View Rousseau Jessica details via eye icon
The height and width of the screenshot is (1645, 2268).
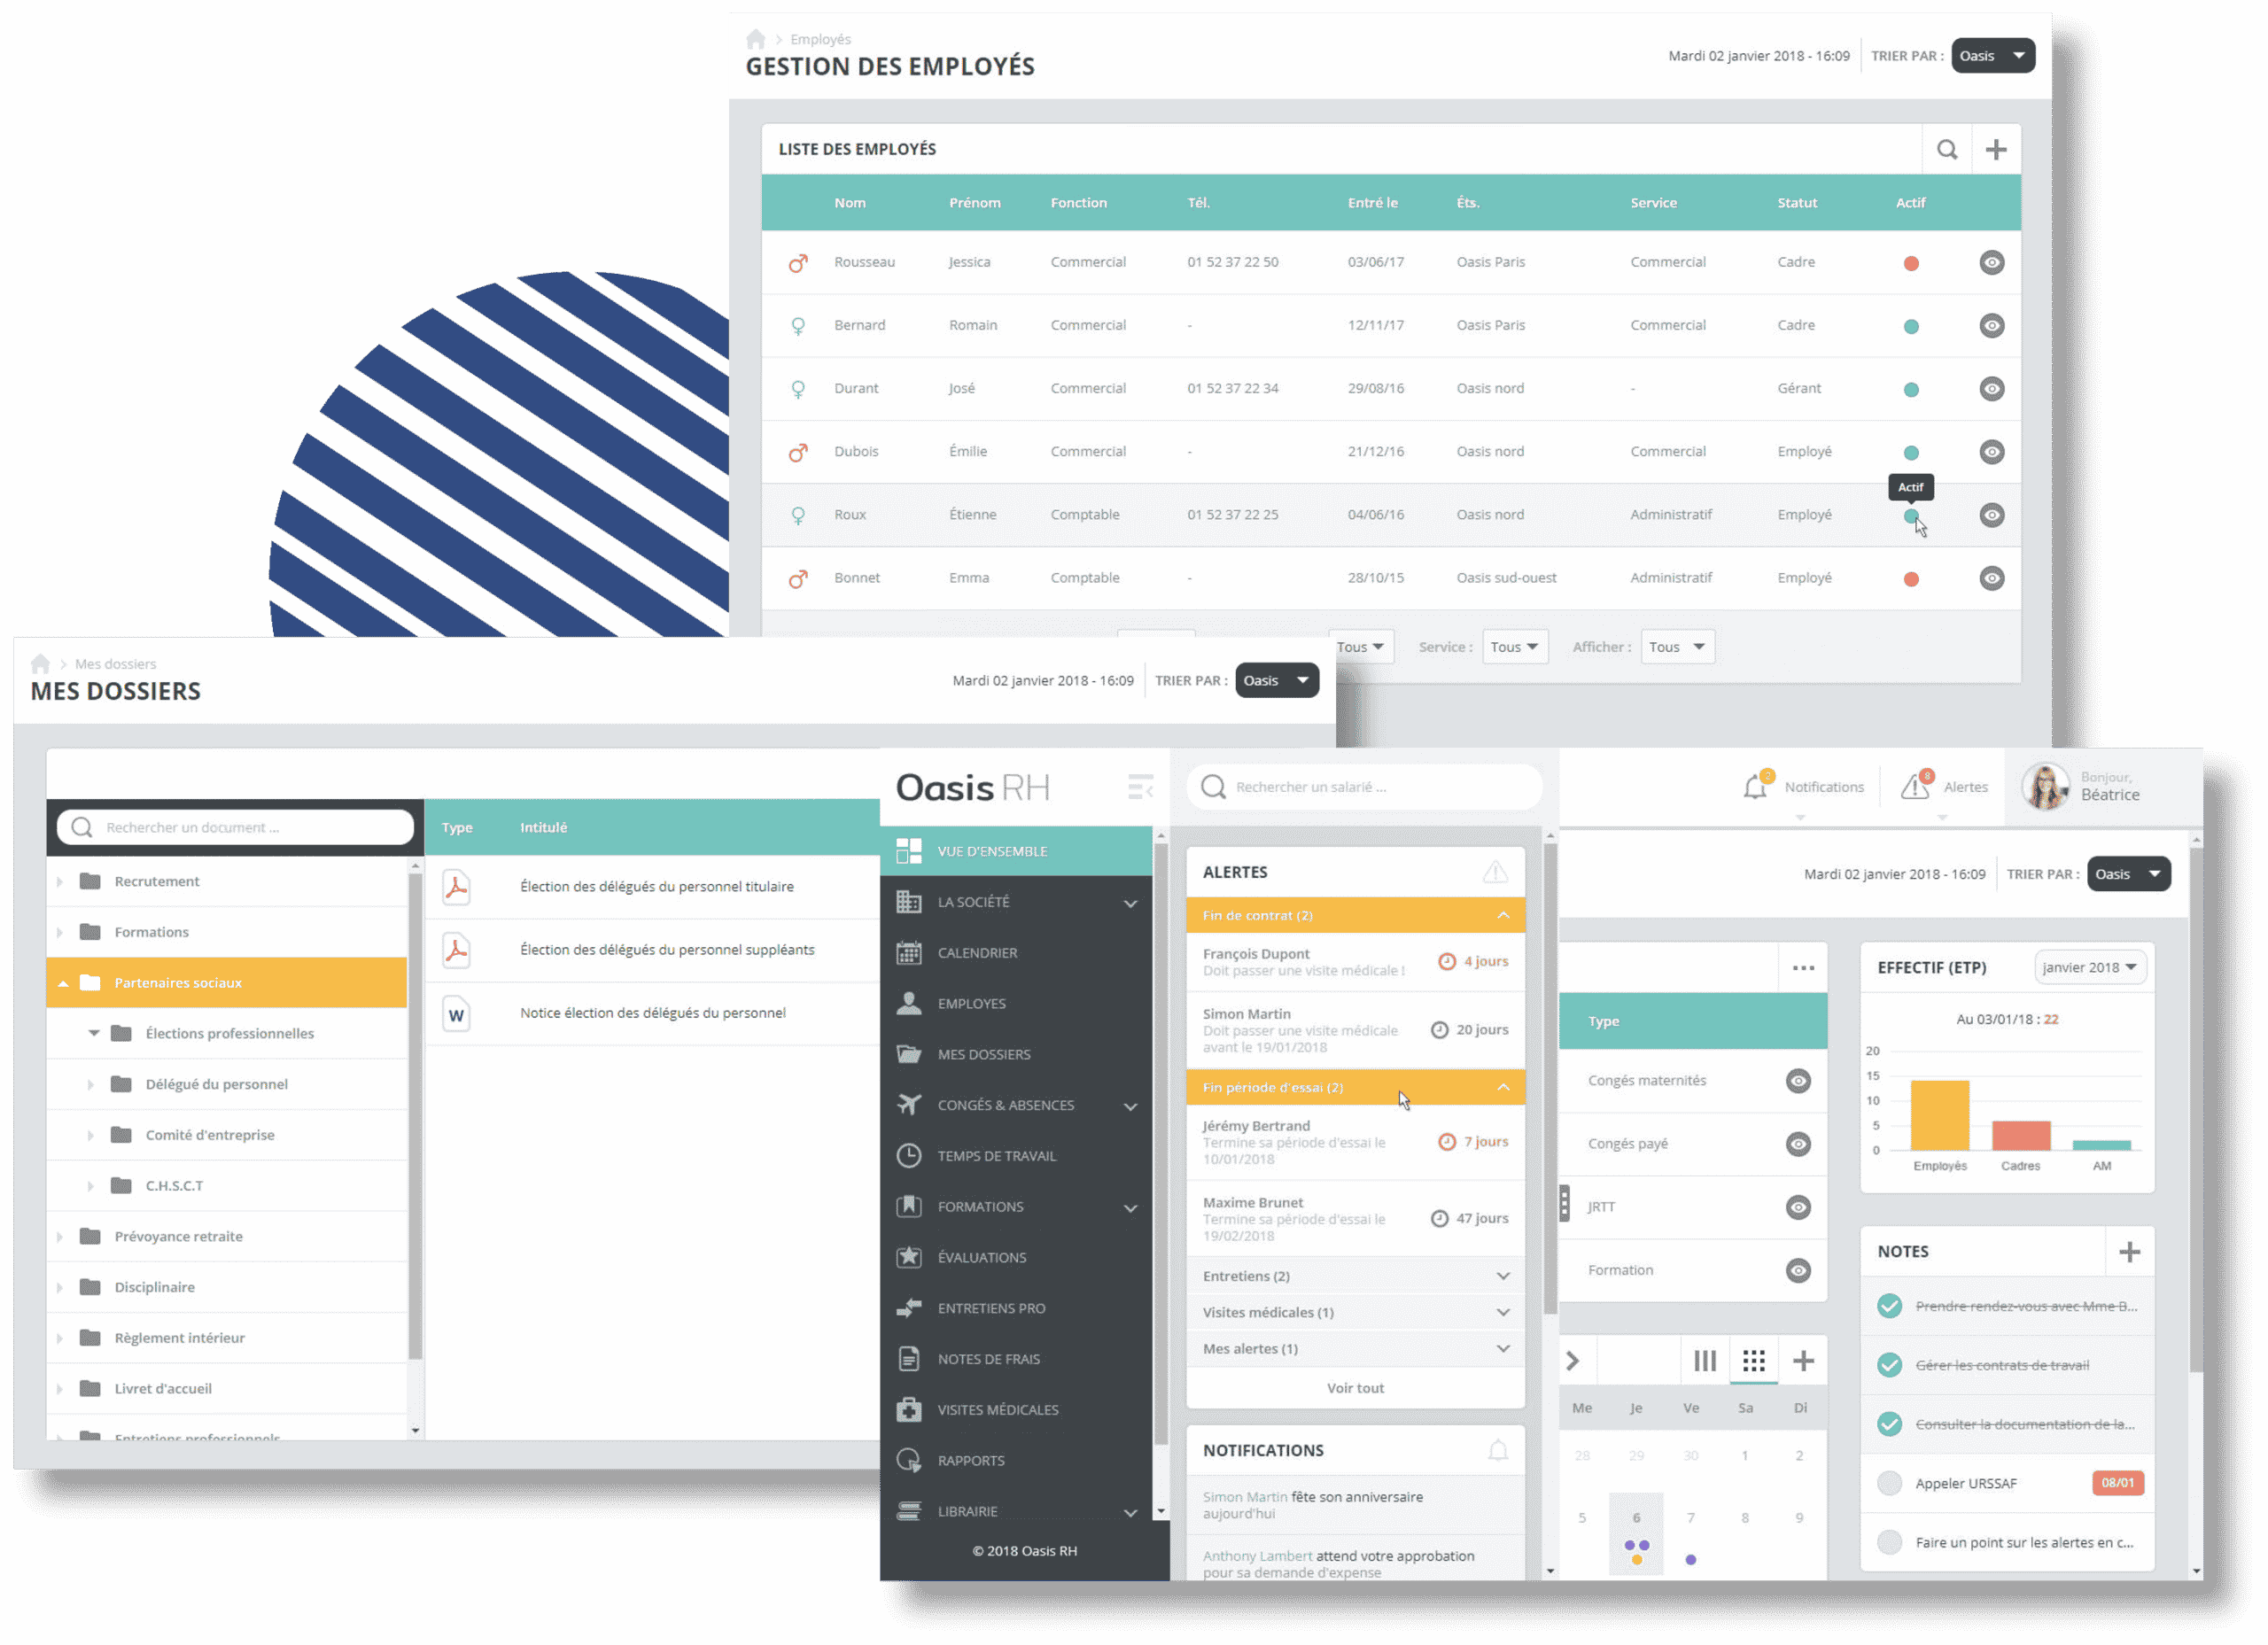[1991, 263]
